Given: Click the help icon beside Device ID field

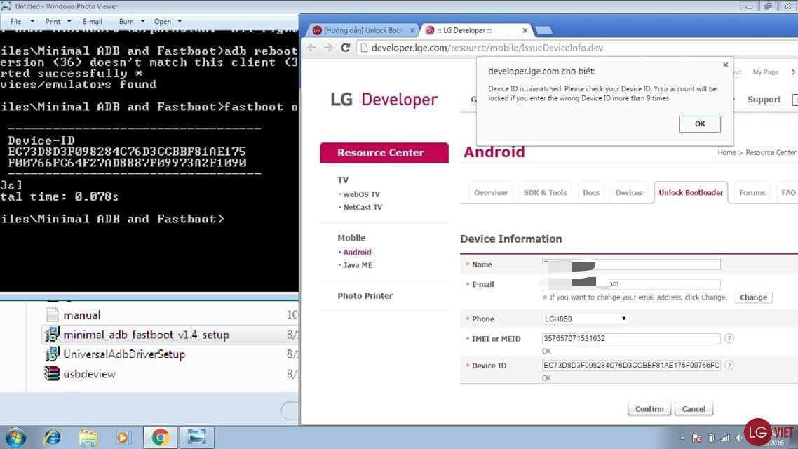Looking at the screenshot, I should [729, 366].
